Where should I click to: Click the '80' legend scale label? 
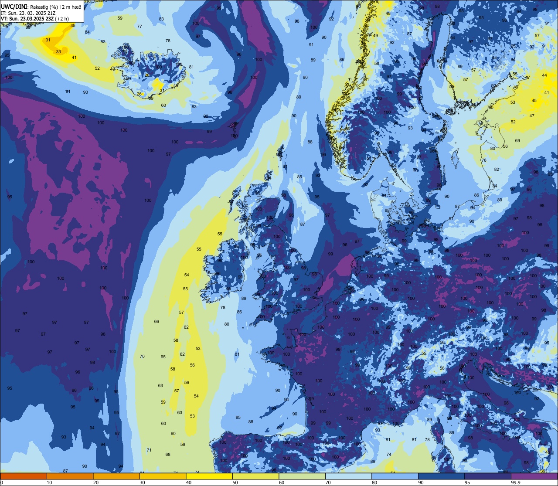[x=374, y=483]
